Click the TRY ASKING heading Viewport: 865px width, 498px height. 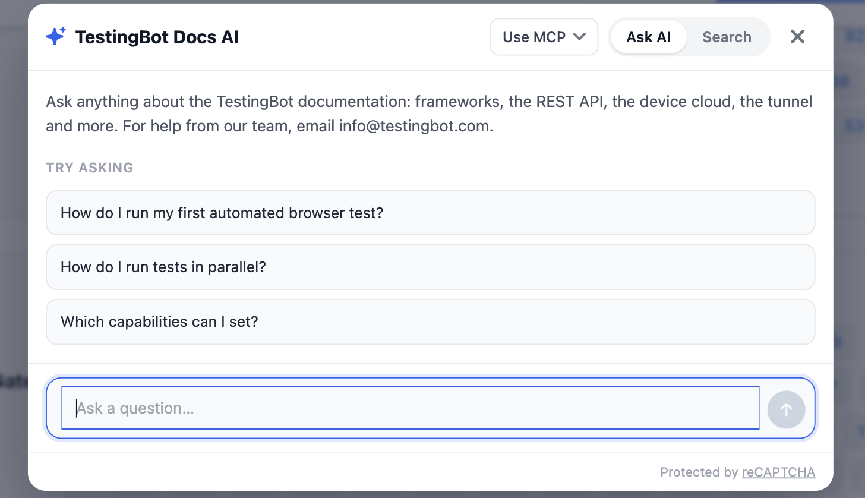(x=90, y=168)
